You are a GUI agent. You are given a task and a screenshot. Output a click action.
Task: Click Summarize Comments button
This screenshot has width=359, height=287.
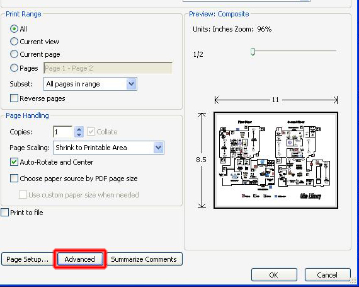pyautogui.click(x=144, y=259)
